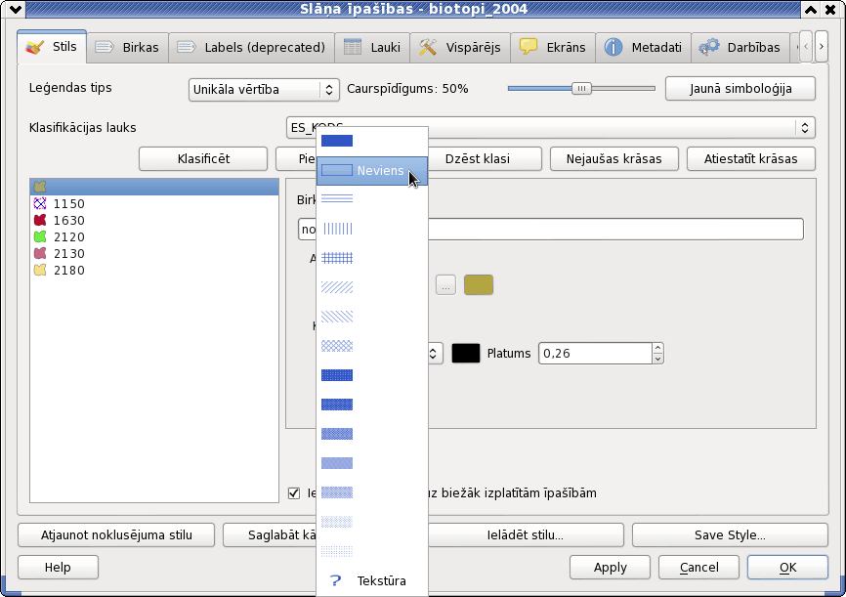Open the Lauki tab

point(372,48)
